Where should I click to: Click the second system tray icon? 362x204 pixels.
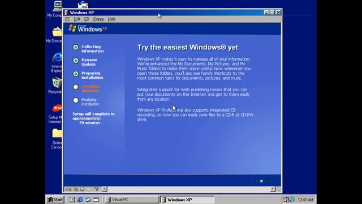coord(292,199)
